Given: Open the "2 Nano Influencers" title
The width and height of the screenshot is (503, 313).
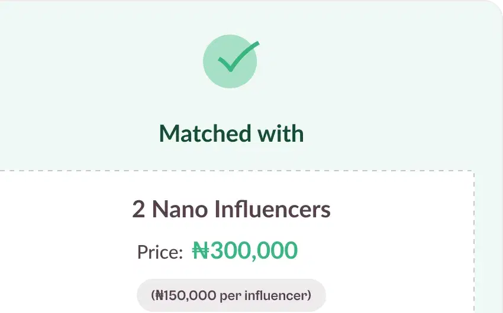Looking at the screenshot, I should click(x=231, y=209).
